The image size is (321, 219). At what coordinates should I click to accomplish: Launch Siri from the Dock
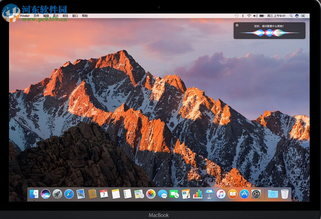[46, 194]
